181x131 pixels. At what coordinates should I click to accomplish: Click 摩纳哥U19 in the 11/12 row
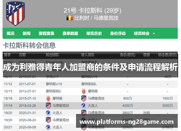pyautogui.click(x=54, y=84)
